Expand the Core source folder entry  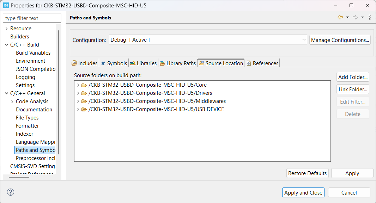[78, 85]
